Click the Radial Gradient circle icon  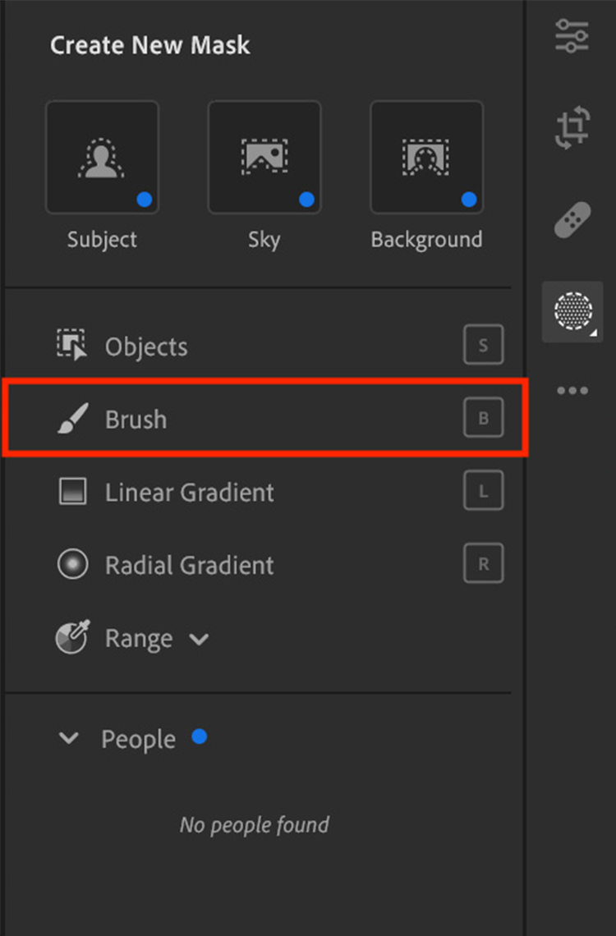click(x=71, y=565)
